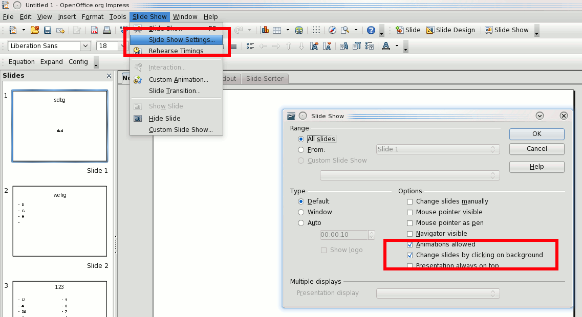This screenshot has height=317, width=582.
Task: Switch to the Slide Sorter tab
Action: (265, 79)
